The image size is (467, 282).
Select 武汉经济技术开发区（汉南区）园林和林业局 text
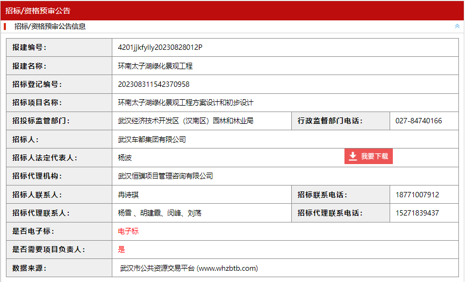pyautogui.click(x=185, y=121)
